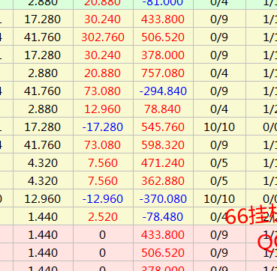Click the red 545.760 cell

coord(163,127)
